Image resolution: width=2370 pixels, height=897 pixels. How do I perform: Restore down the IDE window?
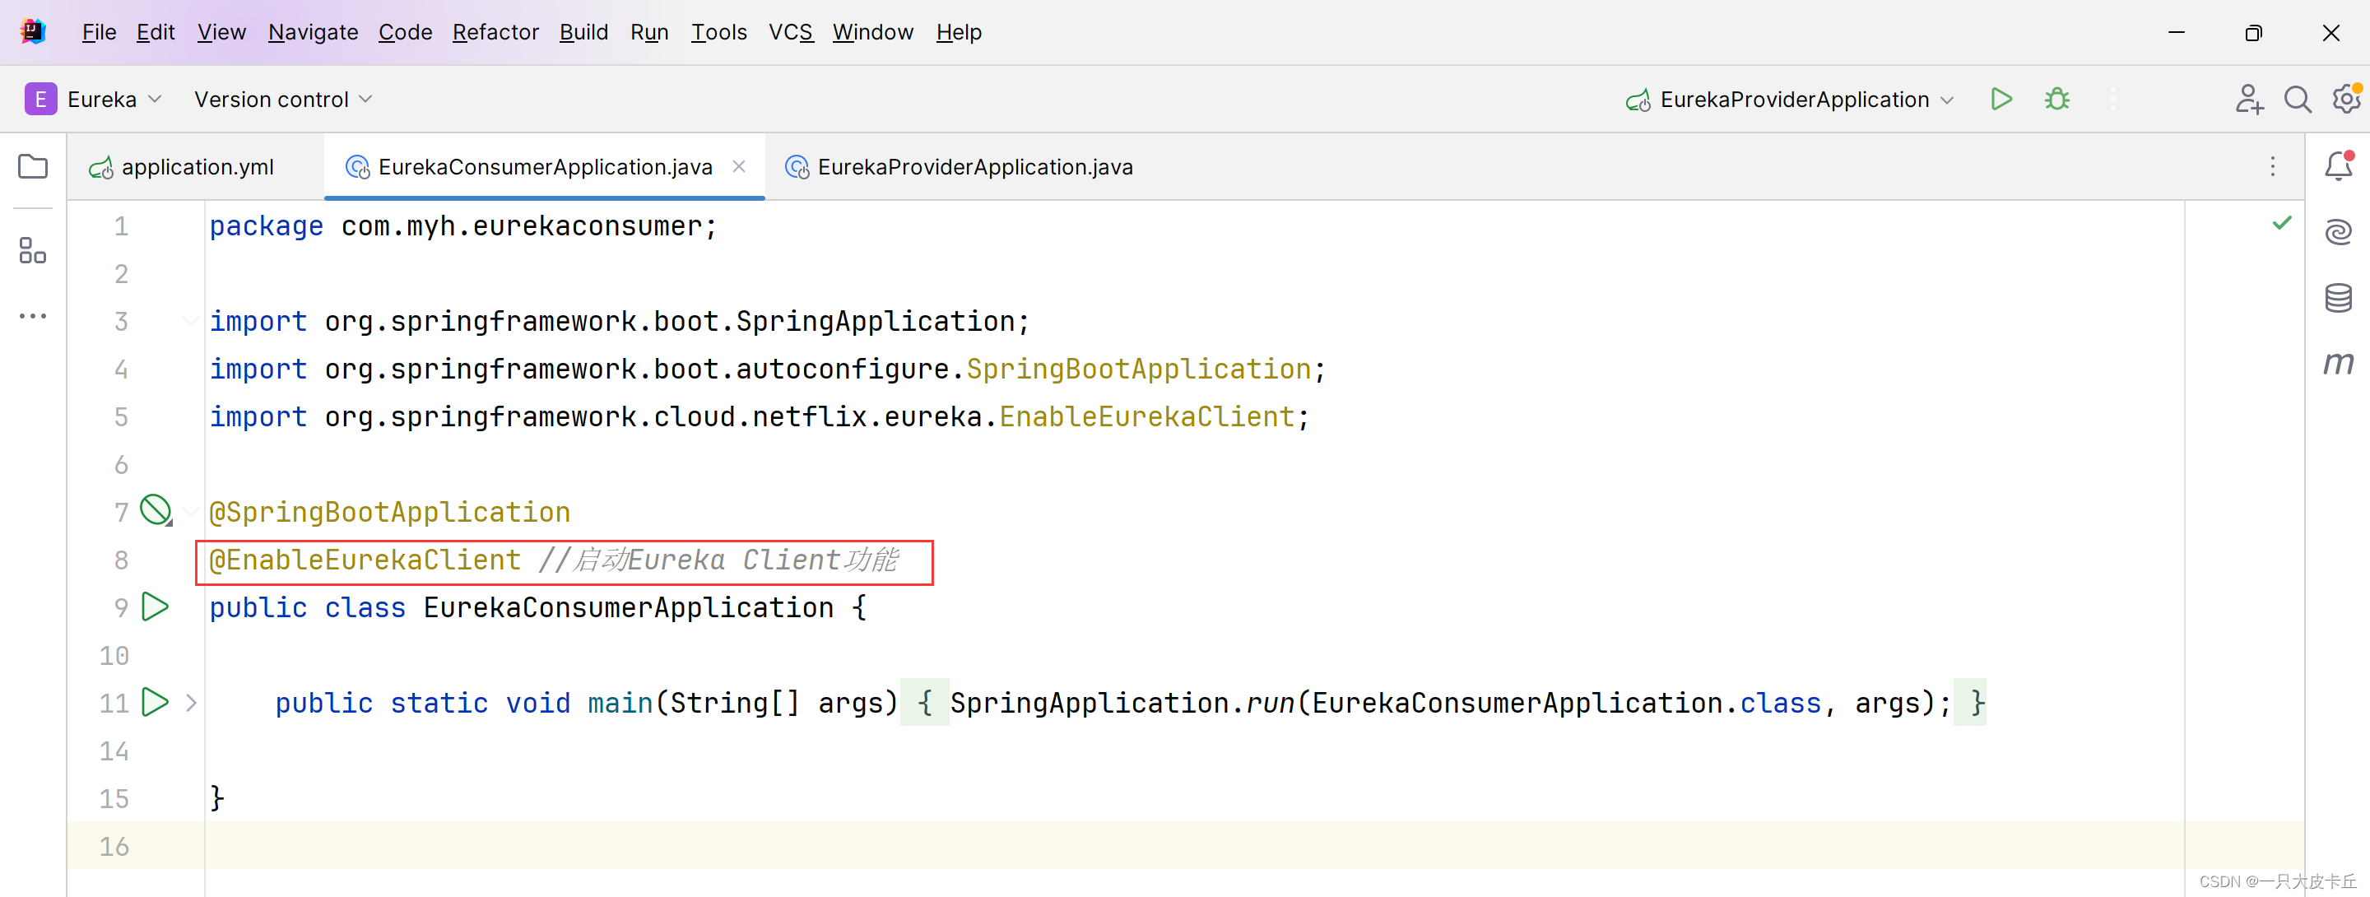pos(2253,32)
